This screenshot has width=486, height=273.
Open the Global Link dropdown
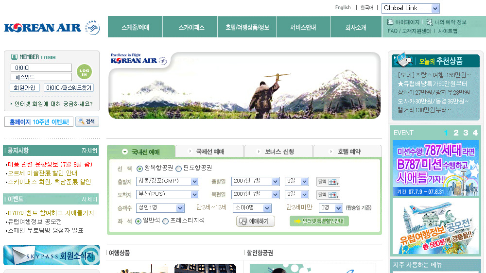pos(410,8)
